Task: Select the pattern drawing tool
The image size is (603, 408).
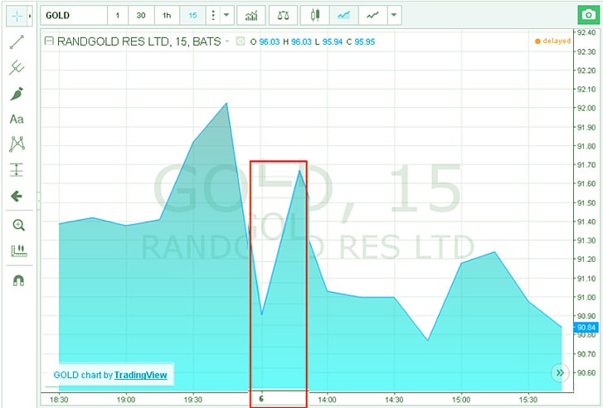Action: coord(17,144)
